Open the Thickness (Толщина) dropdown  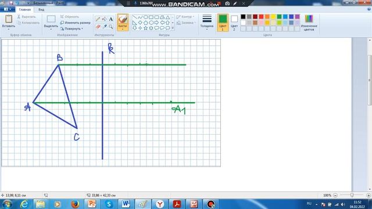[x=207, y=22]
